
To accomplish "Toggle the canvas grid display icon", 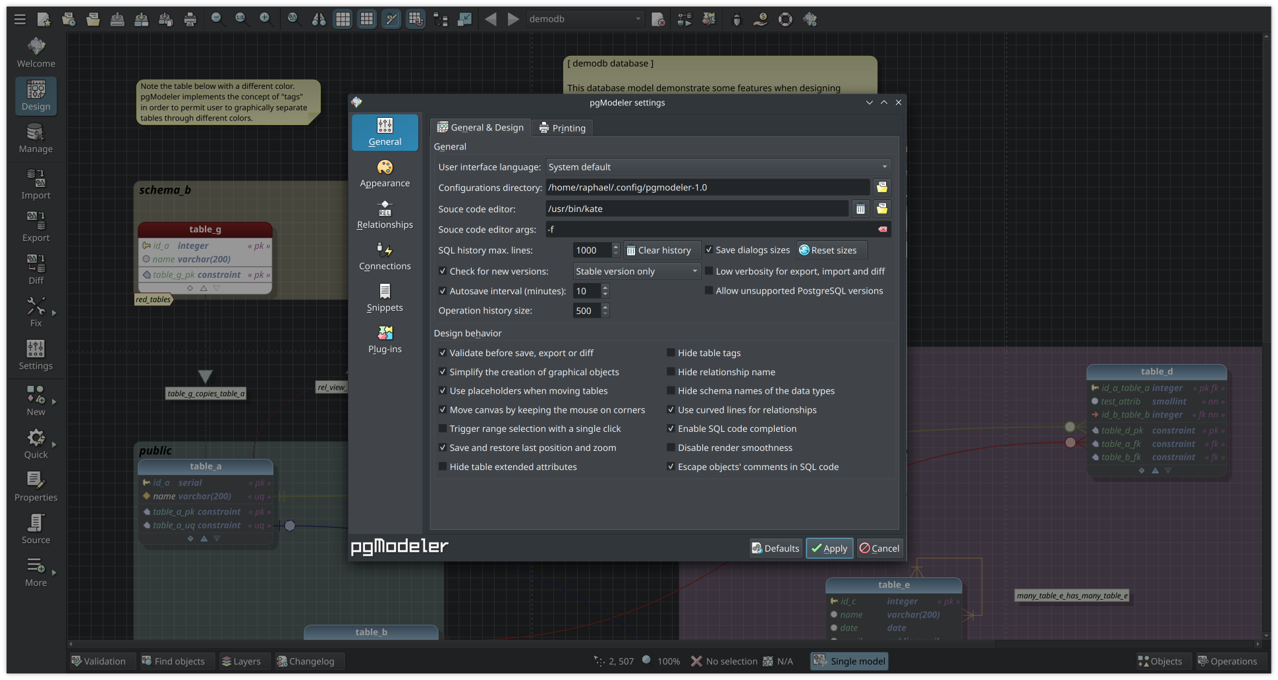I will (x=343, y=19).
